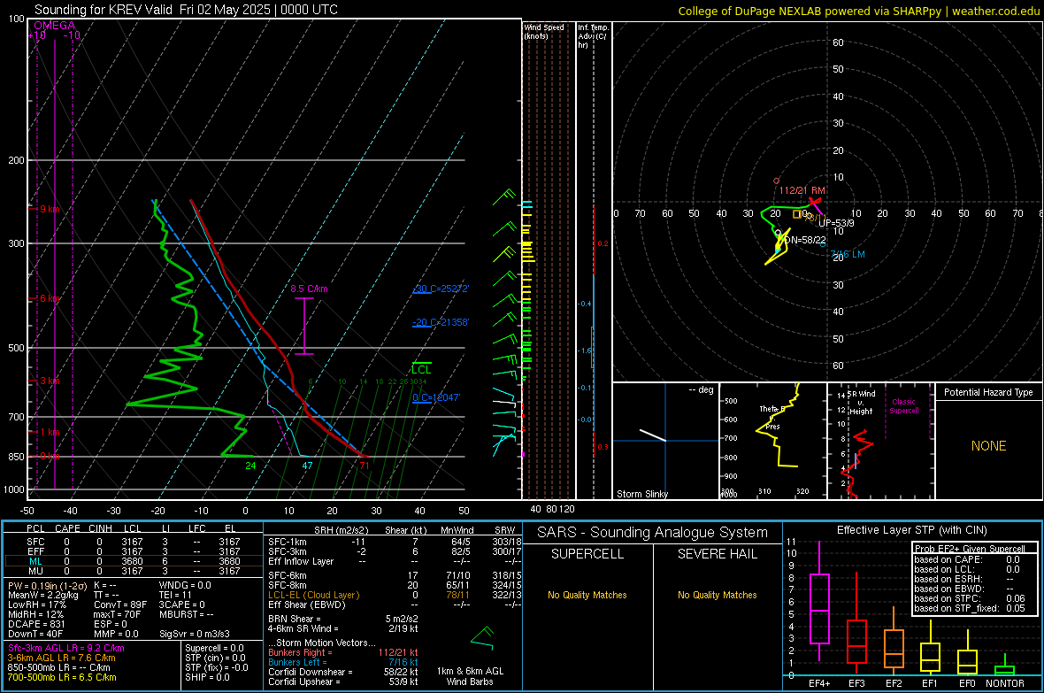Click the Potential Hazard Type header

click(988, 392)
